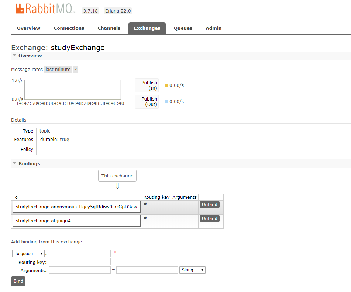Open the 'To queue' destination dropdown
Image resolution: width=351 pixels, height=292 pixels.
(x=28, y=254)
